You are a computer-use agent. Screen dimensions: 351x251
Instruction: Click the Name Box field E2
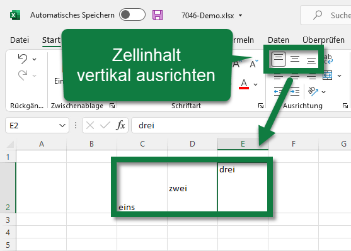[33, 125]
